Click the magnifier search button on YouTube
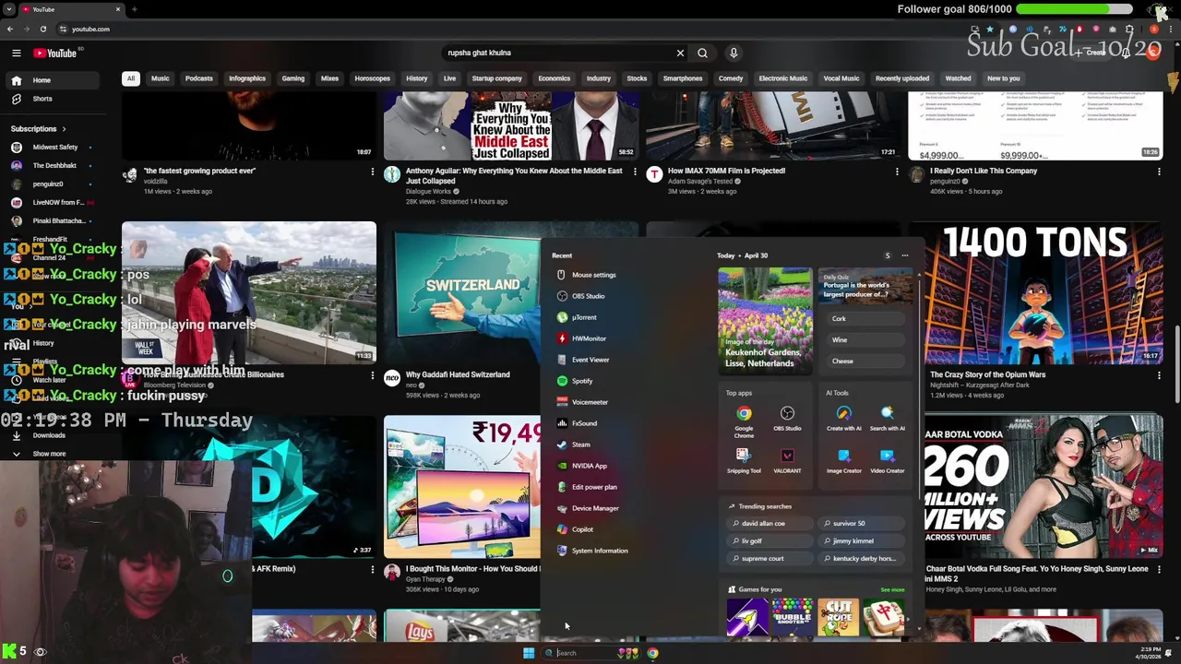The height and width of the screenshot is (664, 1181). point(702,53)
